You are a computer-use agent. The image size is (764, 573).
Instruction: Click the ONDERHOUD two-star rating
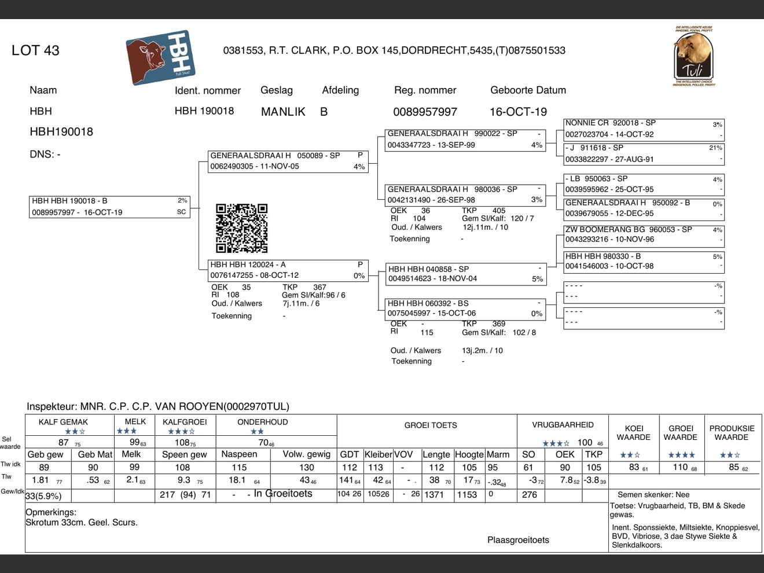click(x=258, y=432)
